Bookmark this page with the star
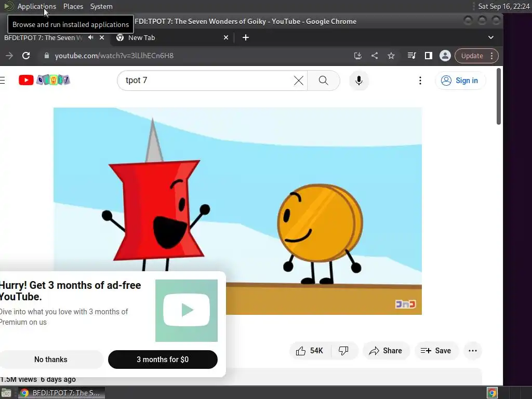The image size is (532, 399). 391,56
